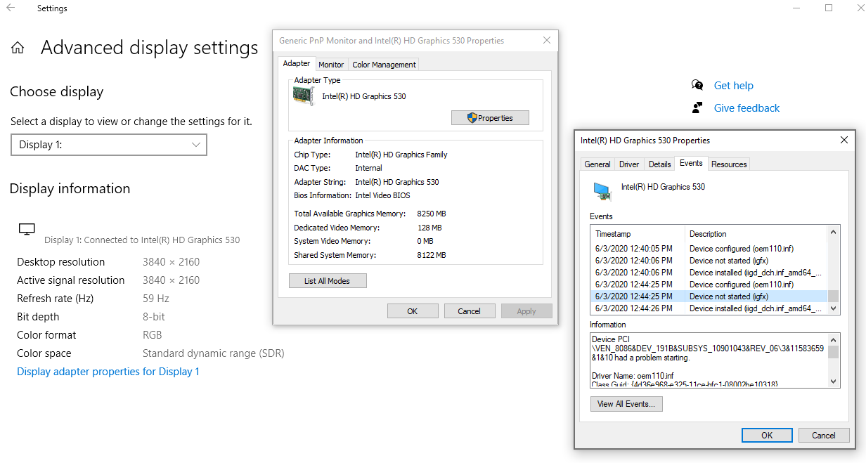866x463 pixels.
Task: Click the Get help chat icon
Action: [697, 85]
